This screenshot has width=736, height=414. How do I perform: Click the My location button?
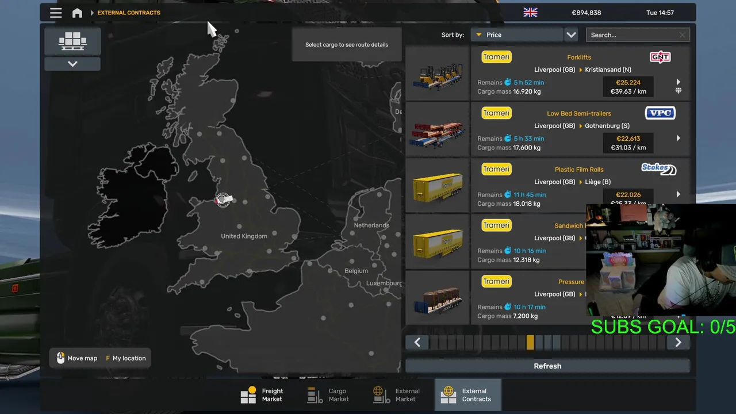pos(126,358)
